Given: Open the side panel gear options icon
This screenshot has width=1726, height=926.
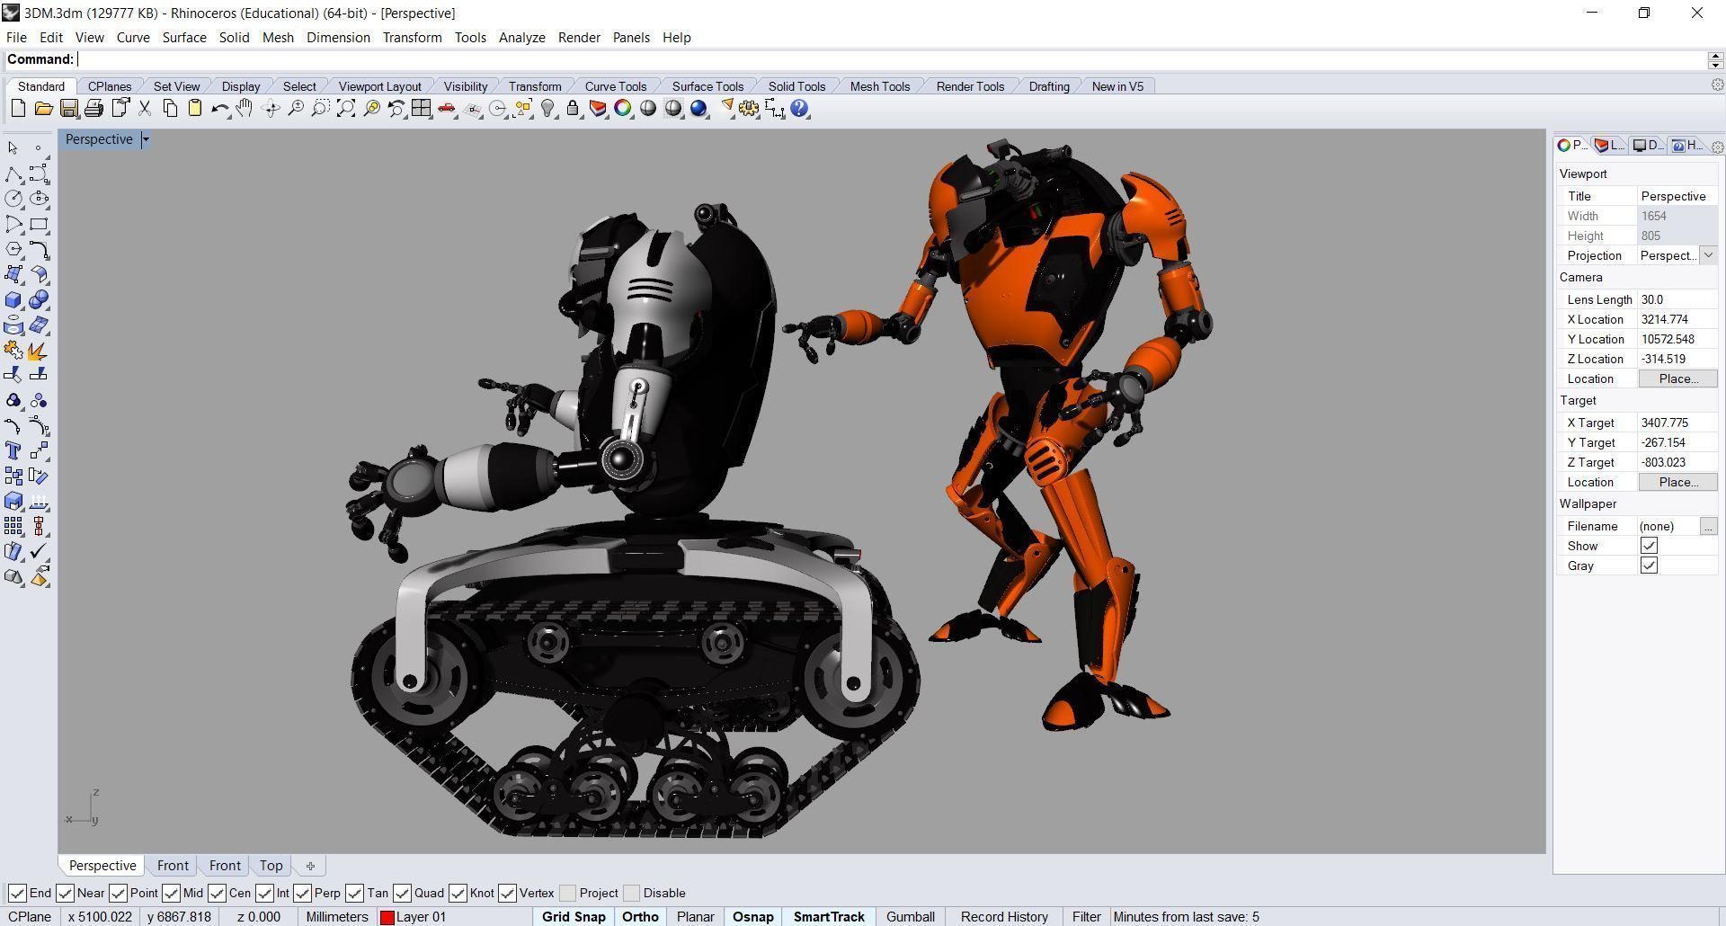Looking at the screenshot, I should pyautogui.click(x=1717, y=147).
